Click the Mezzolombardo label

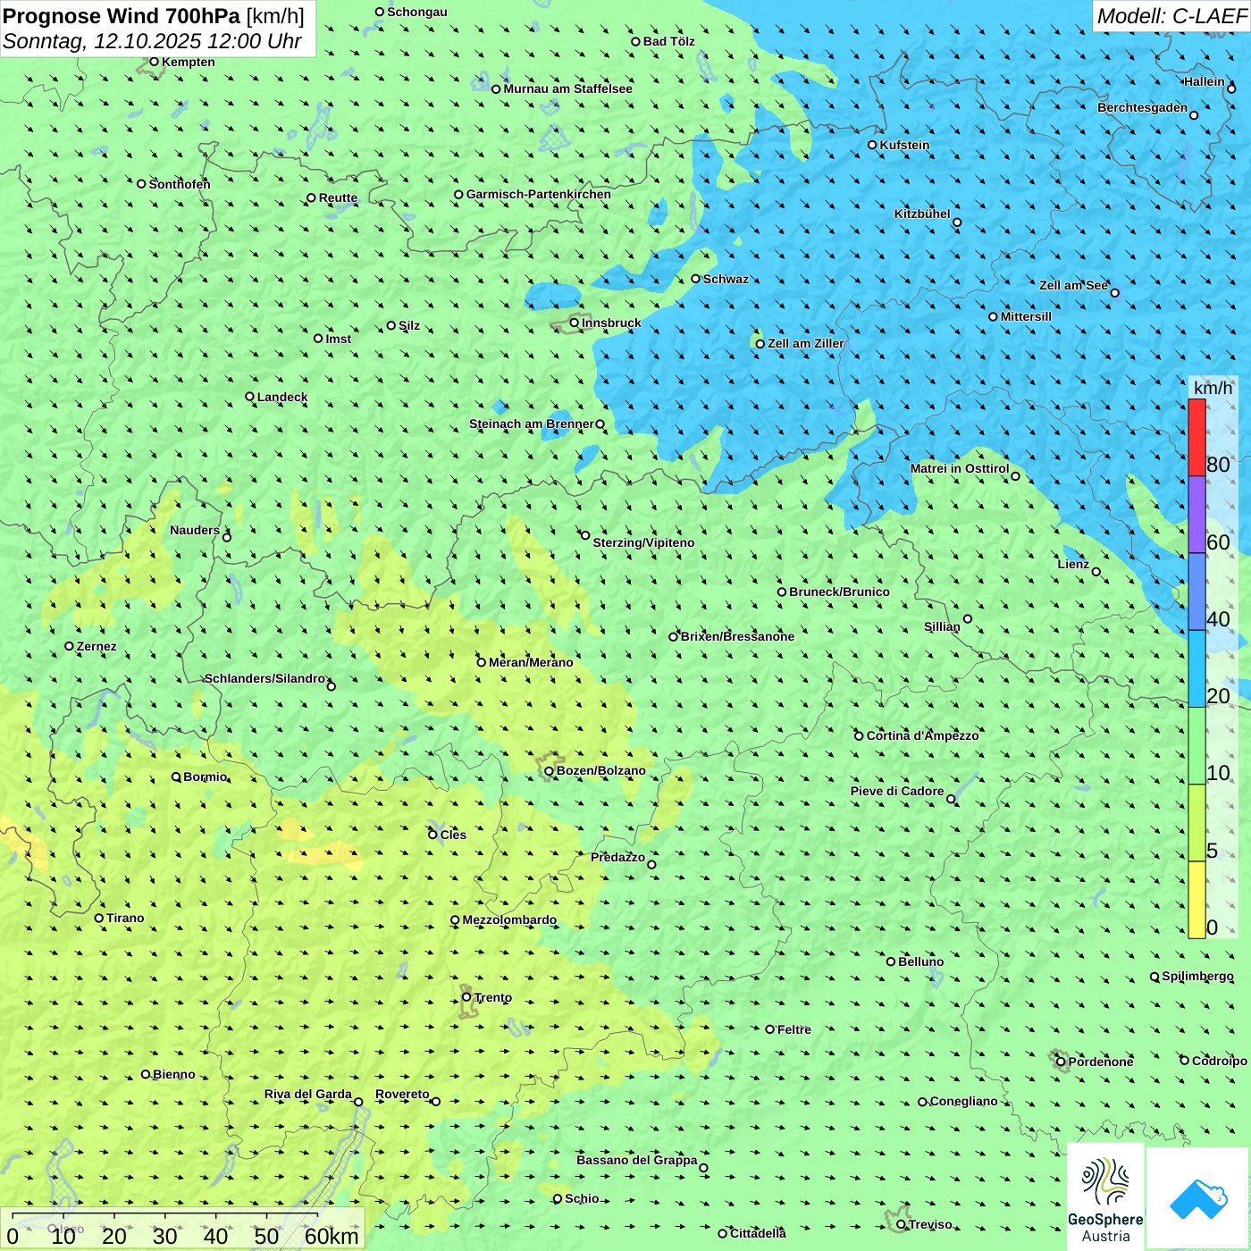point(509,919)
